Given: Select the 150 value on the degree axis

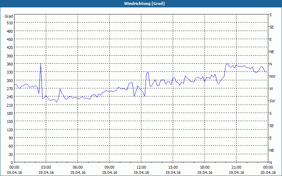Looking at the screenshot, I should [10, 121].
